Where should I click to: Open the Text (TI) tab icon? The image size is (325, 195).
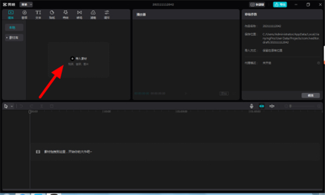pos(38,15)
